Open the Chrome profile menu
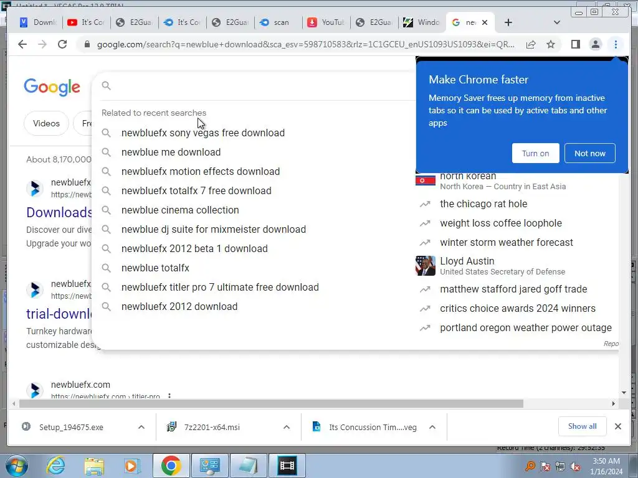The image size is (638, 478). click(595, 44)
